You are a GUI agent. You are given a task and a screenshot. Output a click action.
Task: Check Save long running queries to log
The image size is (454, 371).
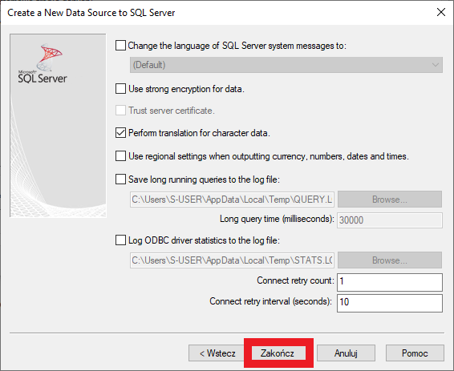point(120,179)
